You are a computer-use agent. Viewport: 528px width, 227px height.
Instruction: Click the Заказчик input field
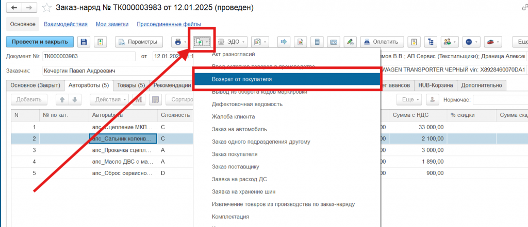coord(114,70)
